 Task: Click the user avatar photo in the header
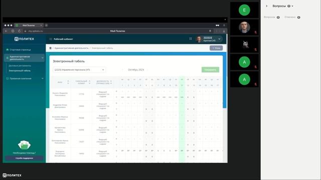tap(199, 39)
